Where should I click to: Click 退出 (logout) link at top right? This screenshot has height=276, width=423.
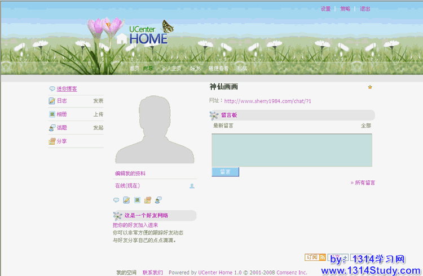coord(365,9)
